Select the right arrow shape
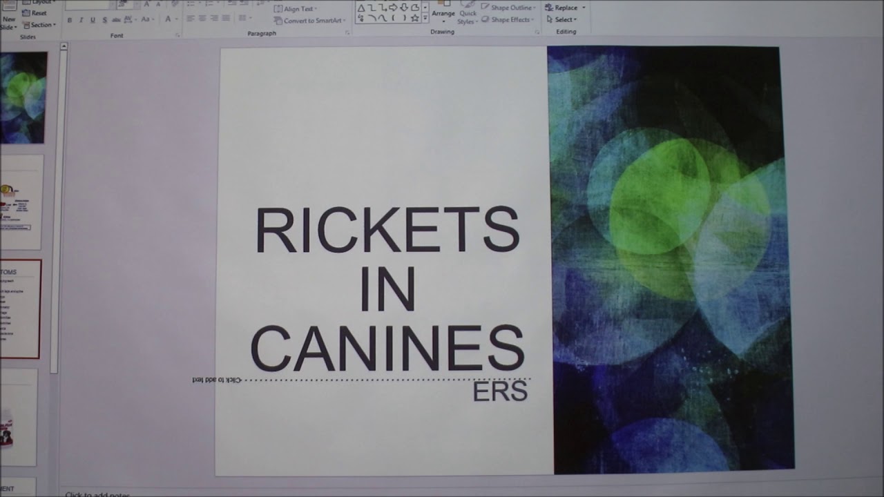This screenshot has height=497, width=884. (x=393, y=8)
